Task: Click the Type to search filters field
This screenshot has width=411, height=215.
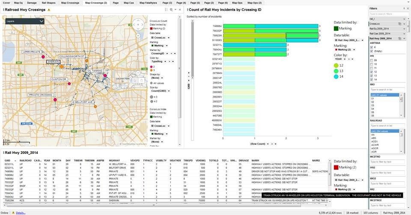Action: [387, 14]
